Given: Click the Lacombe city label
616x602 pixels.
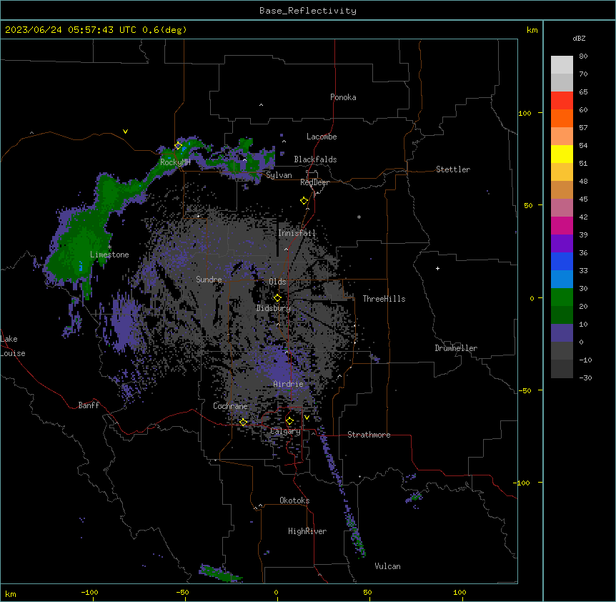Looking at the screenshot, I should 322,137.
